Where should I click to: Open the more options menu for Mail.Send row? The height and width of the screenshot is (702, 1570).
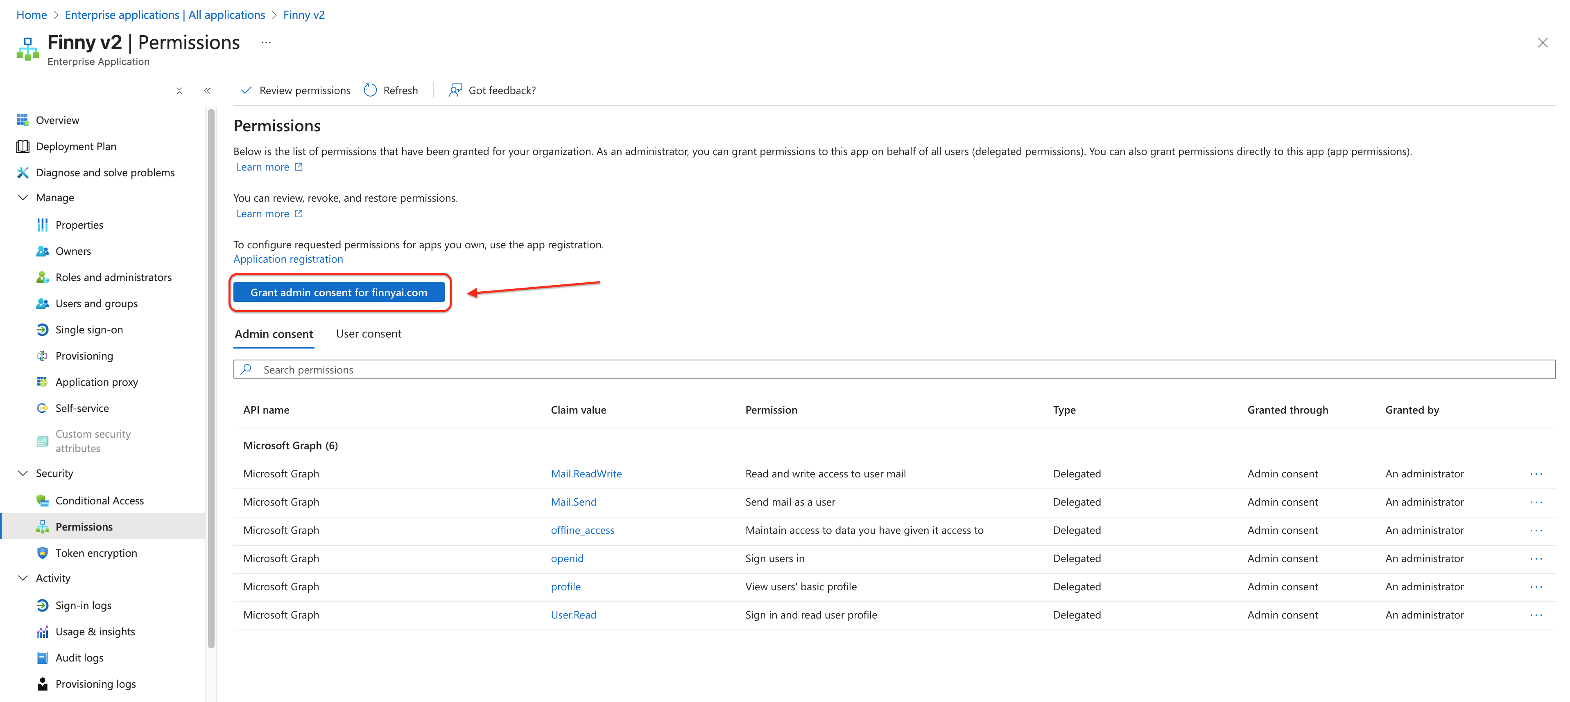[1536, 502]
